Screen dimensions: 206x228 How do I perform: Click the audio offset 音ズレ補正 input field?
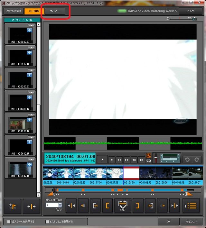52,205
